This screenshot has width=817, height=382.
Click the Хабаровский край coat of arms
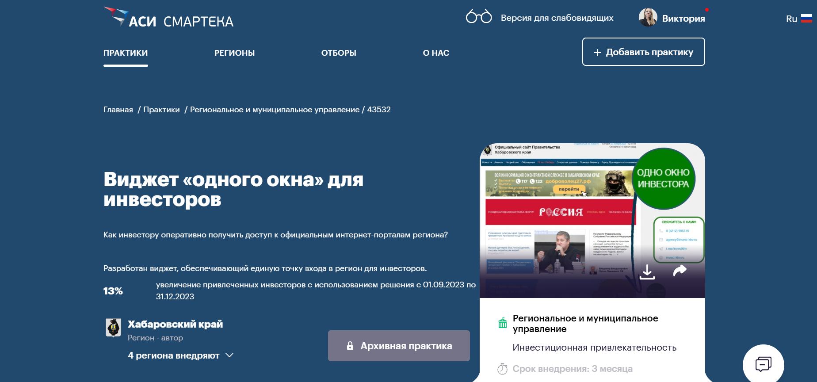[114, 328]
